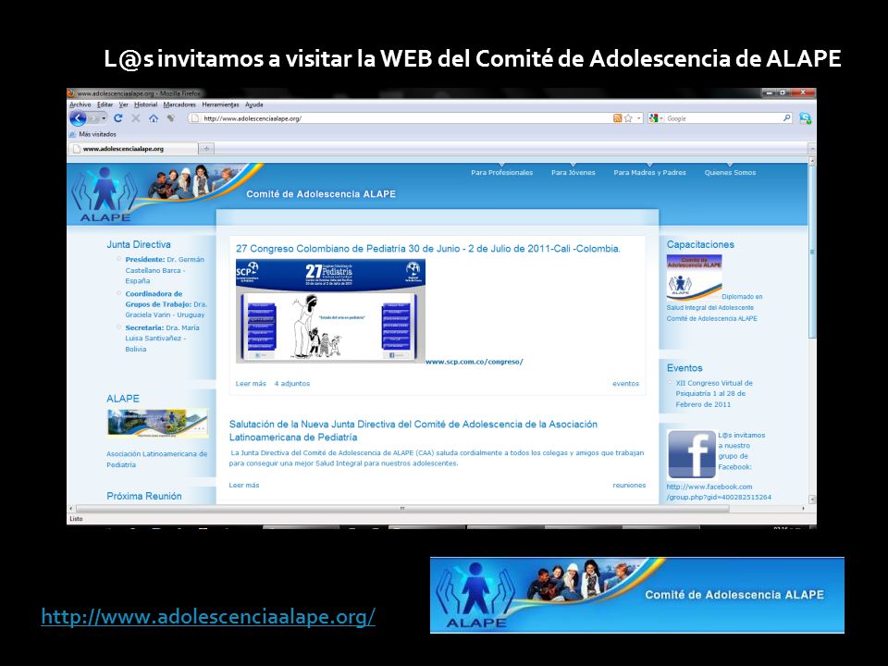This screenshot has height=666, width=888.
Task: Open Asociación Latinoamericana de Pediatría link
Action: (157, 460)
